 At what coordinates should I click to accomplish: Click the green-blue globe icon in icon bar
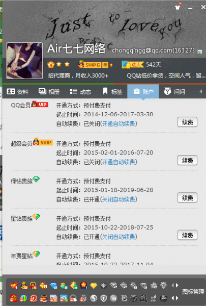coord(23,298)
